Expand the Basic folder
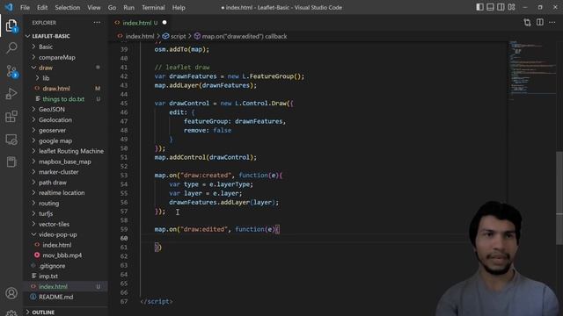The width and height of the screenshot is (563, 316). [46, 47]
